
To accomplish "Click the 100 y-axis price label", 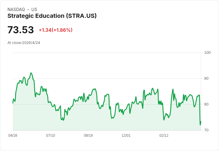I will tap(207, 53).
